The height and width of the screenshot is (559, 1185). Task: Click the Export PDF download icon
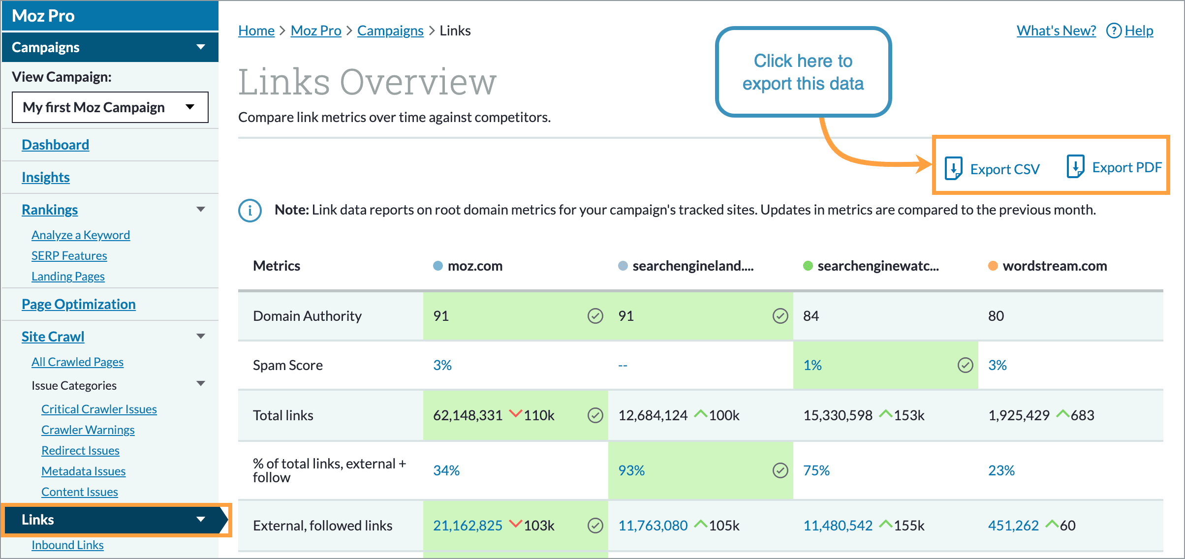(x=1076, y=167)
